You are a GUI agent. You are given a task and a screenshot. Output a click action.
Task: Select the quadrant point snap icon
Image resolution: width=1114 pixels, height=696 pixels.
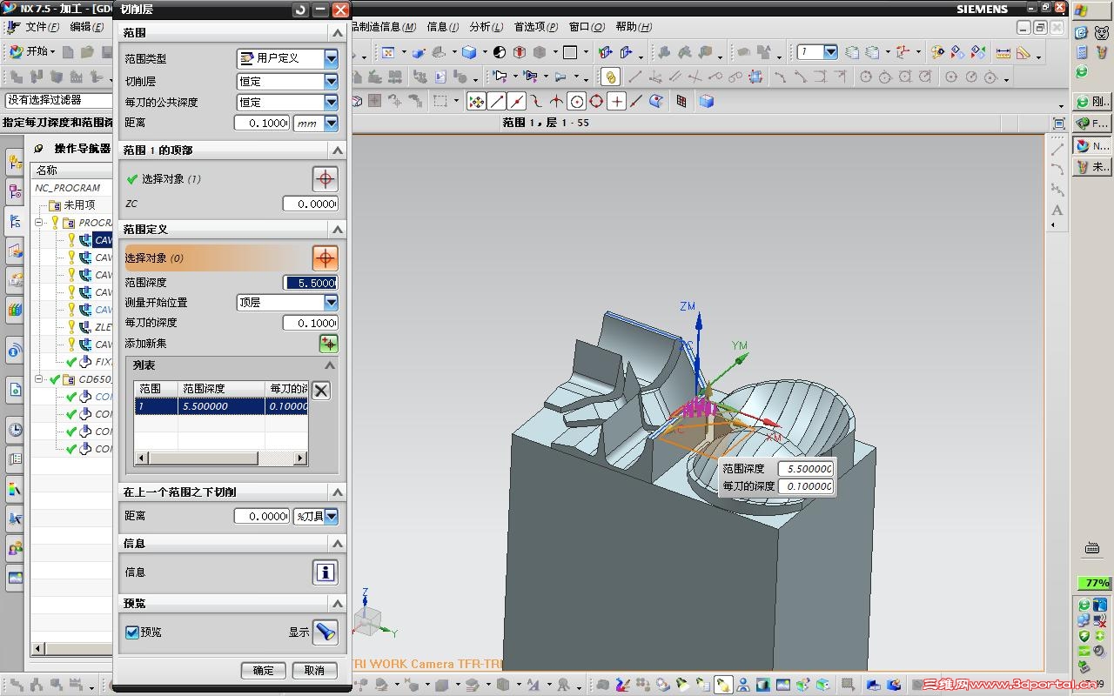[596, 102]
